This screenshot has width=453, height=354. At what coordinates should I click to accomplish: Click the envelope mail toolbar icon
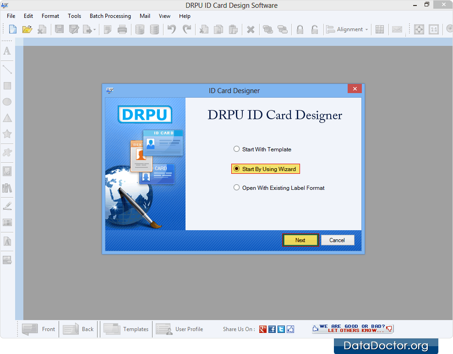(397, 29)
